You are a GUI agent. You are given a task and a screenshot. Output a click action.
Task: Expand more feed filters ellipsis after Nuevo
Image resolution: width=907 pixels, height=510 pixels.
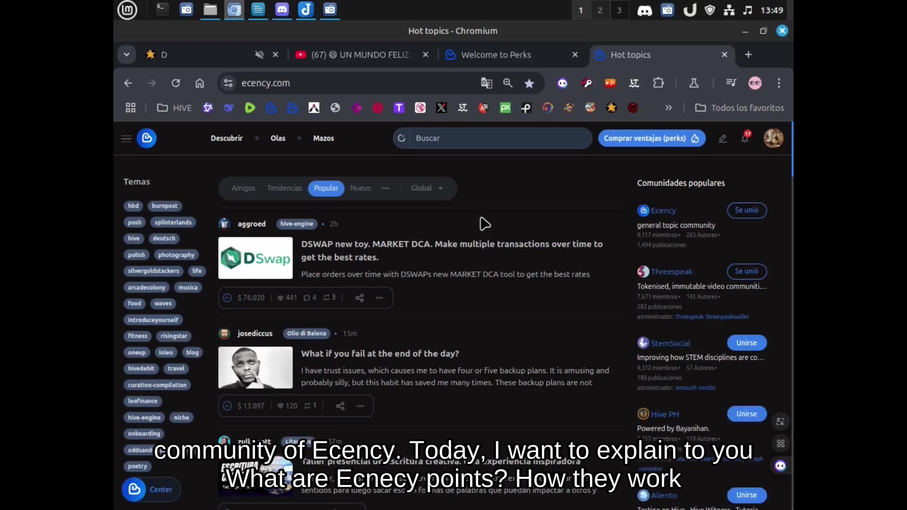[385, 188]
